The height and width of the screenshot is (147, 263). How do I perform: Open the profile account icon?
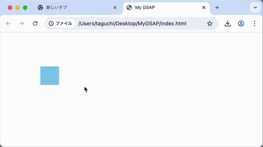[x=241, y=24]
